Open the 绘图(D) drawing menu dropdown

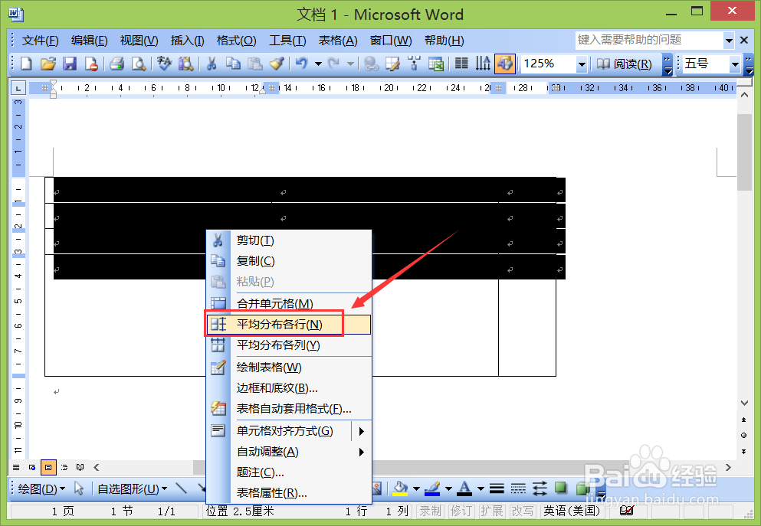coord(41,488)
